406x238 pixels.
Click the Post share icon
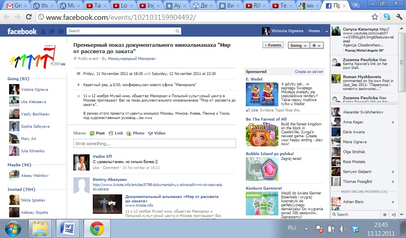pos(92,133)
